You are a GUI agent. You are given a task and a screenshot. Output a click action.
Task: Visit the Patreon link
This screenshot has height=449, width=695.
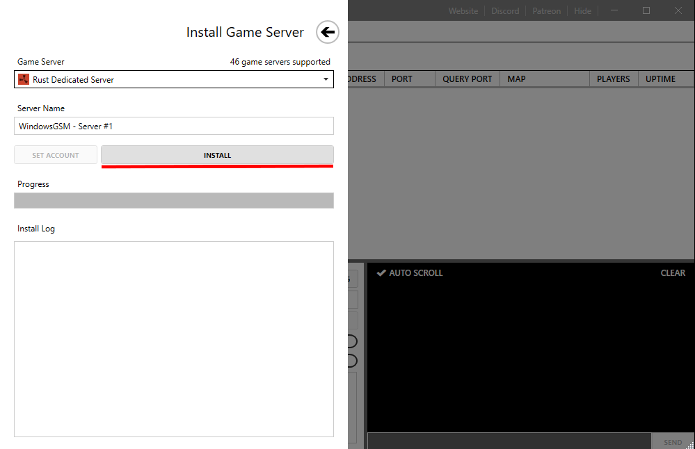pyautogui.click(x=546, y=11)
